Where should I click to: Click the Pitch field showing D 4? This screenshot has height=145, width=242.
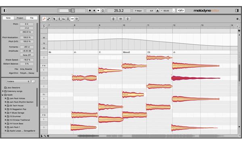pyautogui.click(x=27, y=24)
